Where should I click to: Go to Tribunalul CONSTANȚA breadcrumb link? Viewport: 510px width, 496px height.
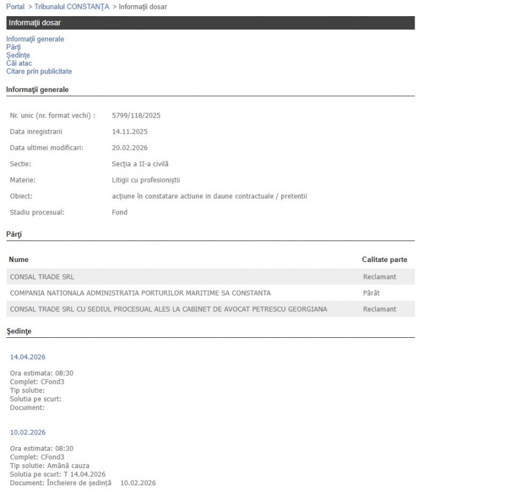click(72, 7)
